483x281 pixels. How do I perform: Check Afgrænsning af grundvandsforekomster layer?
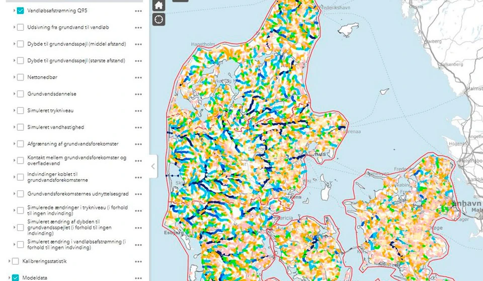[20, 144]
